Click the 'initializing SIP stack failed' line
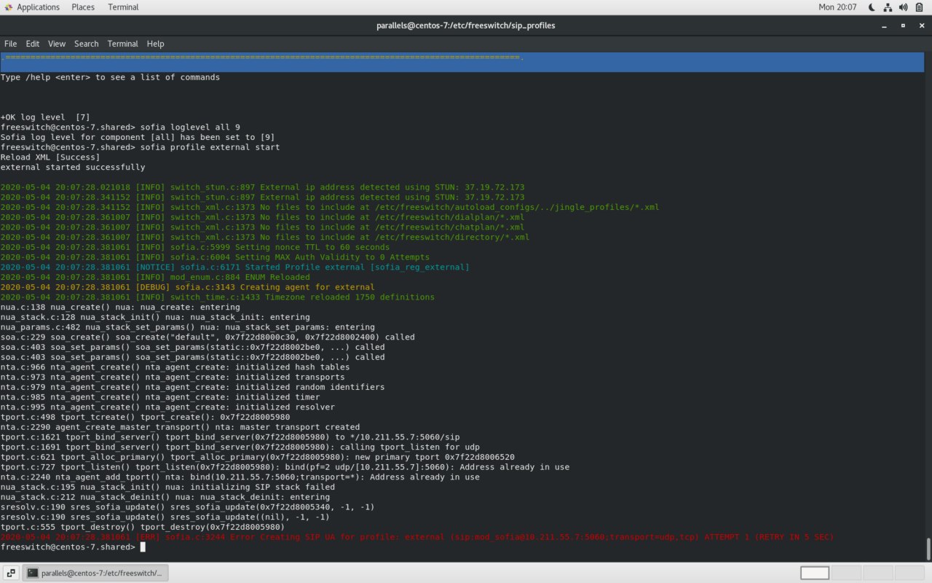932x583 pixels. (167, 487)
